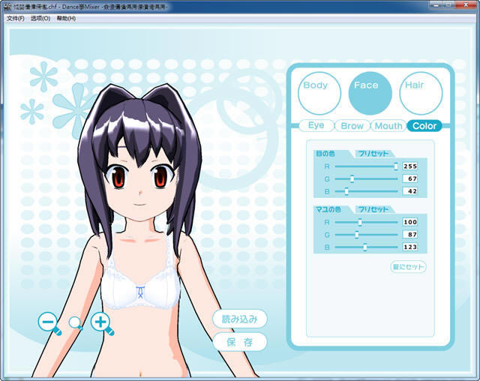Image resolution: width=480 pixels, height=381 pixels.
Task: Click the zoom out minus magnifier icon
Action: coord(49,322)
